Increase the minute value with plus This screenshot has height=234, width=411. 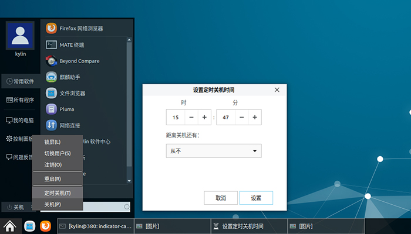(254, 118)
